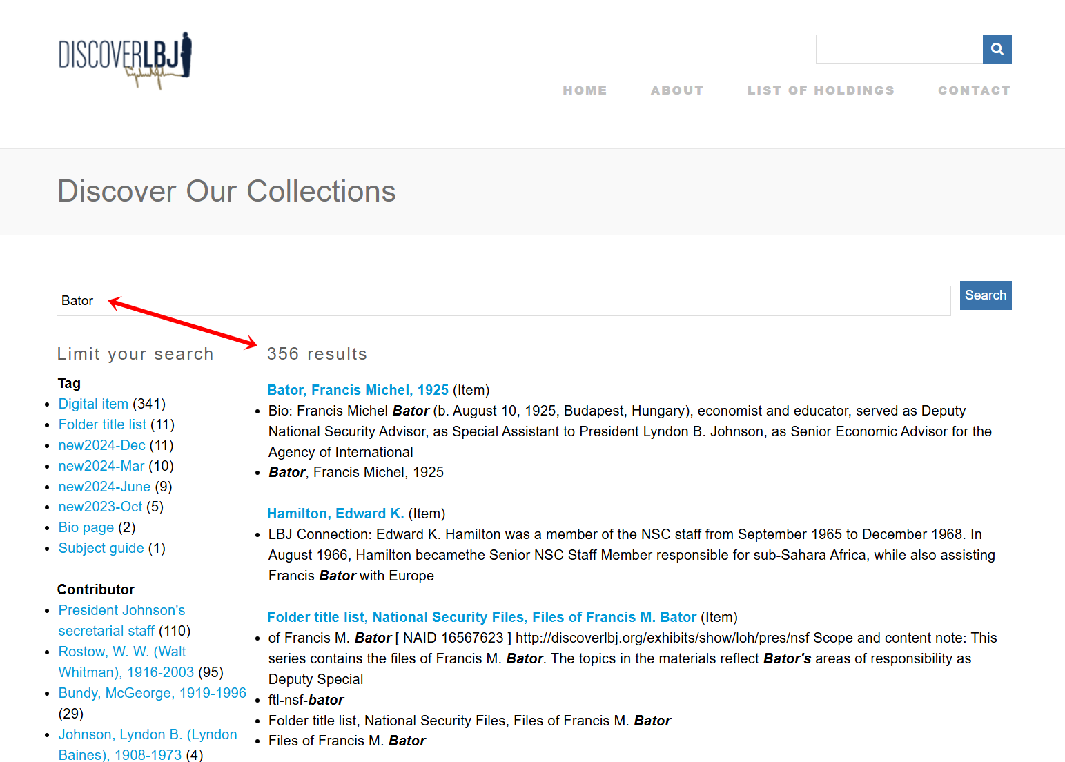Viewport: 1065px width, 762px height.
Task: Open Folder title list, Files of Francis M. Bator result
Action: coord(482,617)
